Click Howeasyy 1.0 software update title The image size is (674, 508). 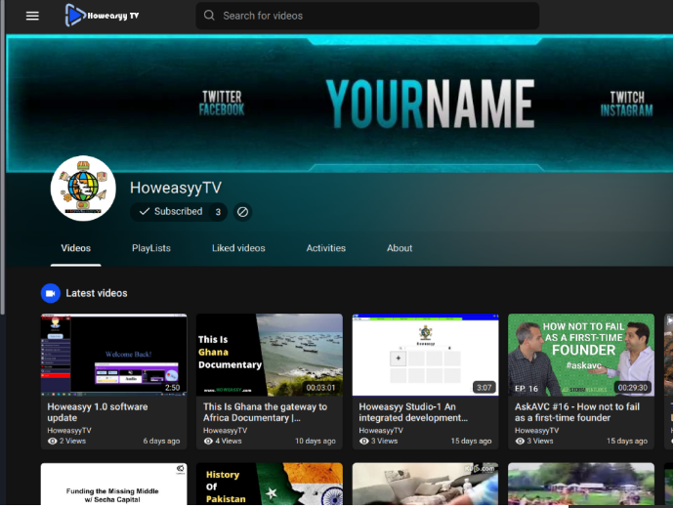point(98,412)
